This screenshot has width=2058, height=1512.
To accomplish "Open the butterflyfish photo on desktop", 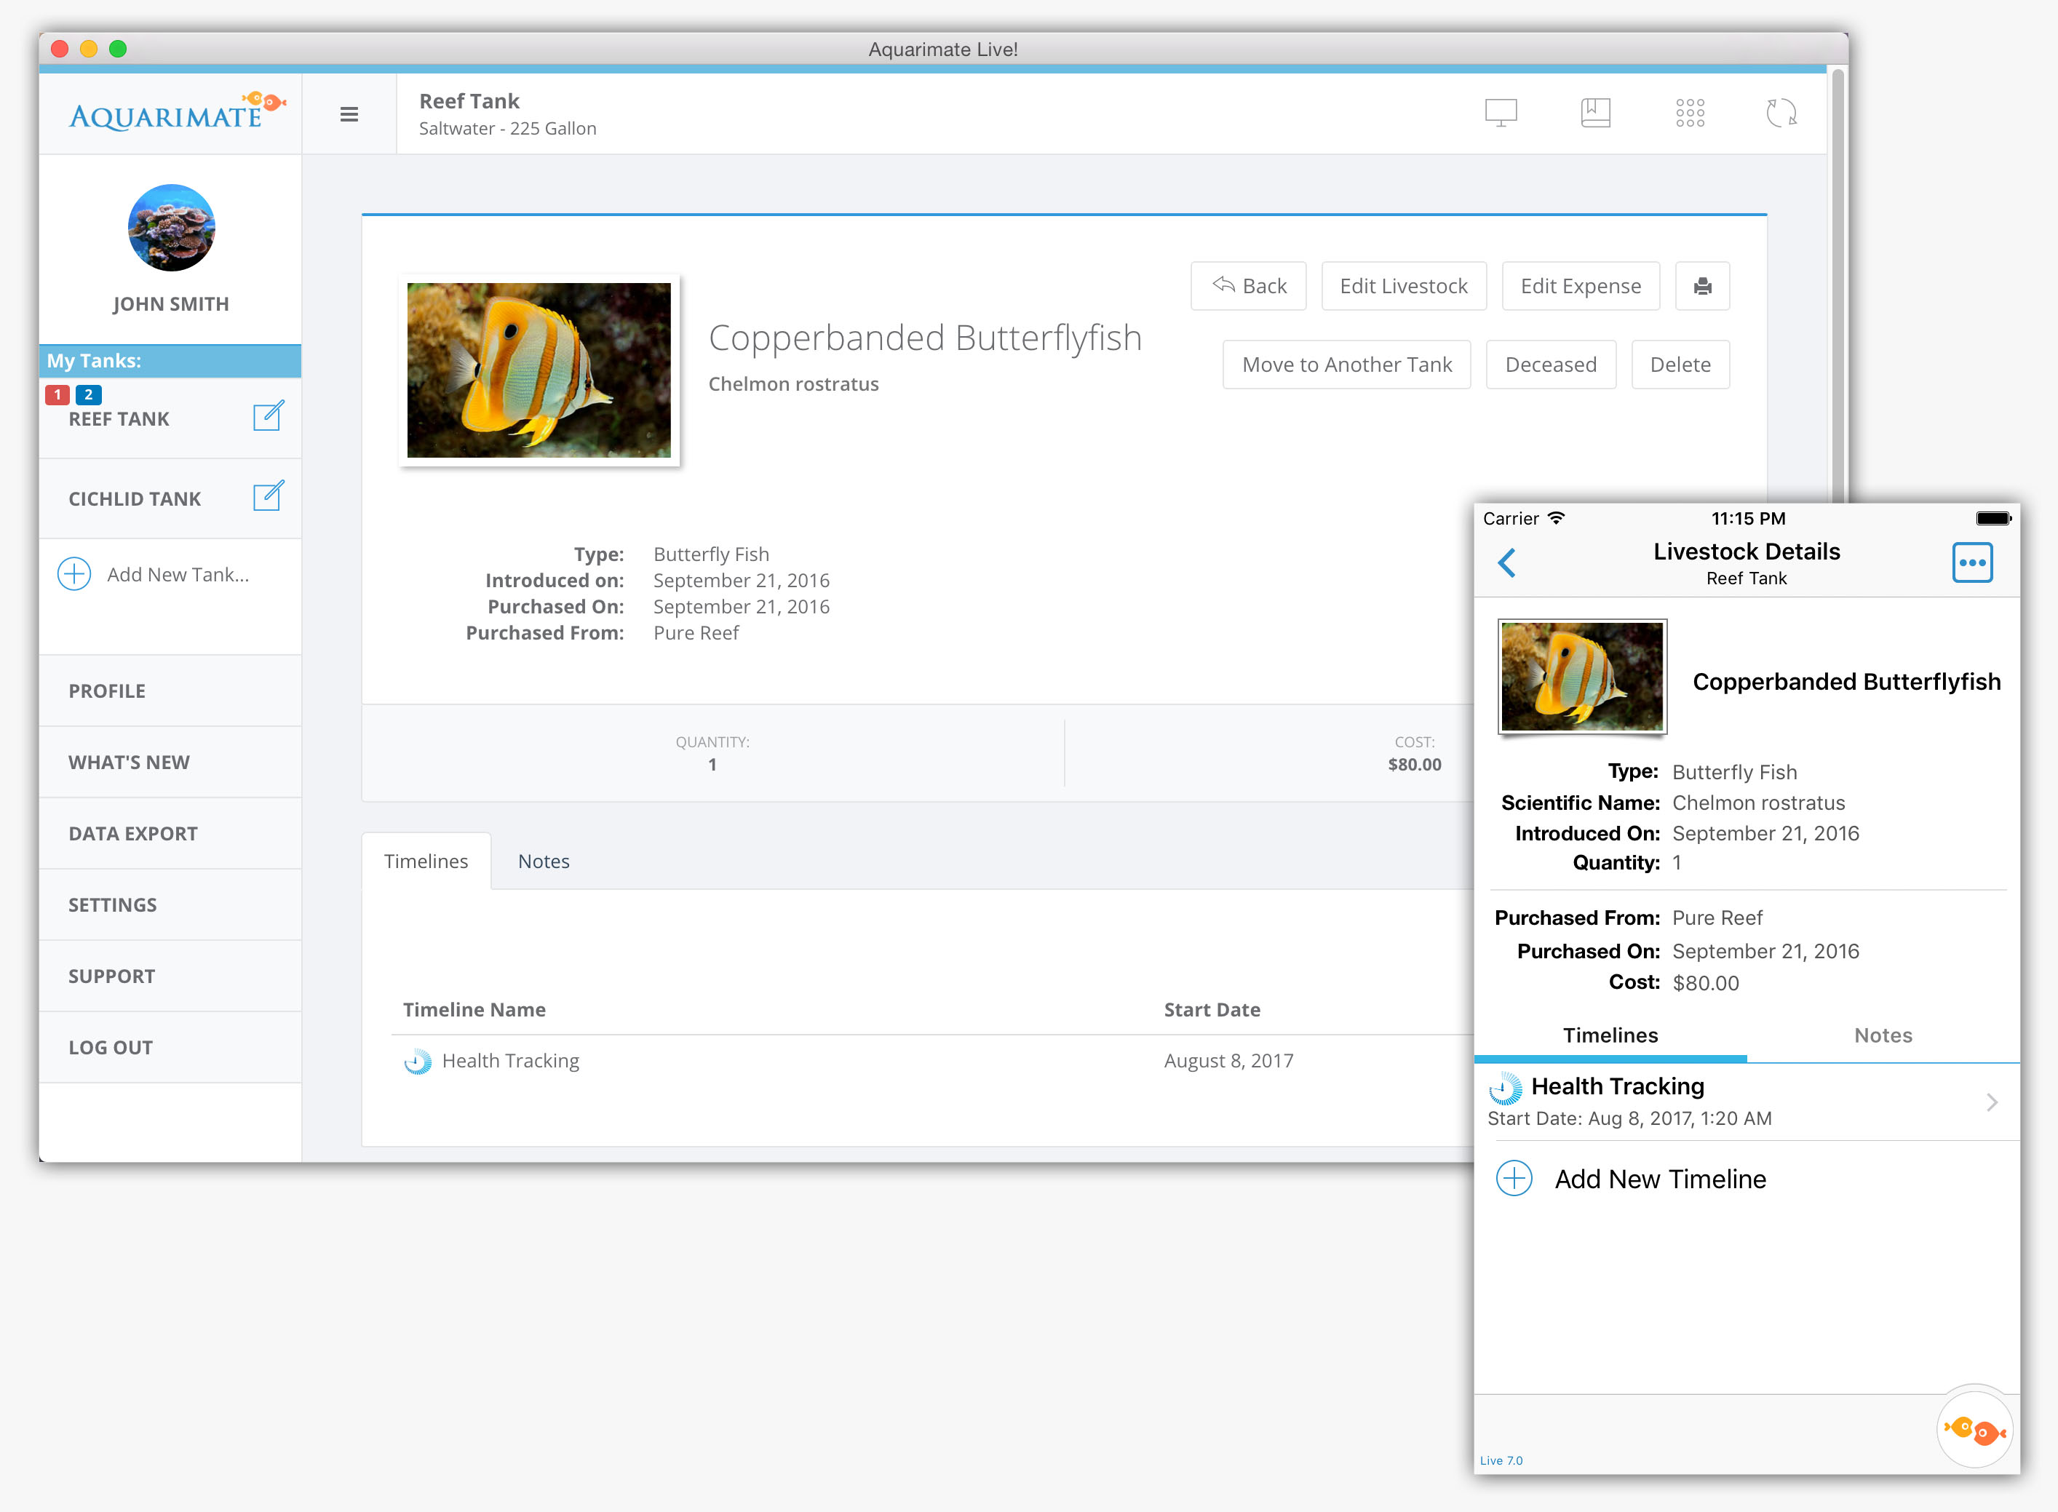I will [539, 370].
